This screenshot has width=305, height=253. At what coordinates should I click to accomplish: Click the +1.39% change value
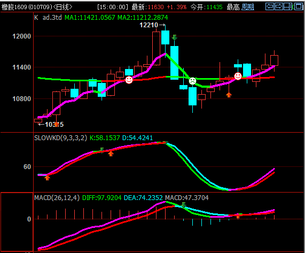177,7
